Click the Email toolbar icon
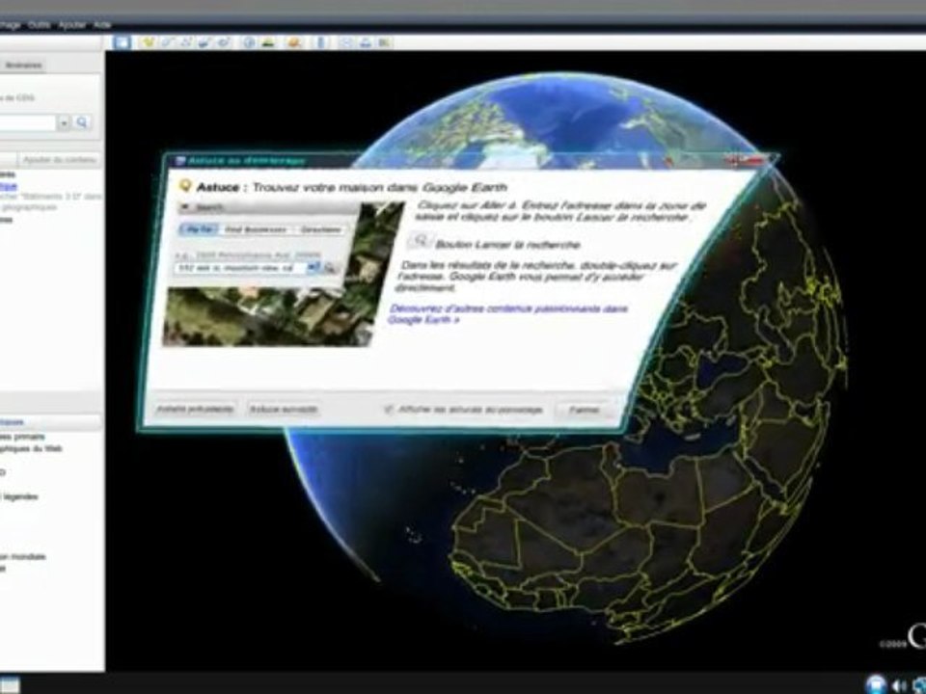926x694 pixels. click(x=346, y=42)
